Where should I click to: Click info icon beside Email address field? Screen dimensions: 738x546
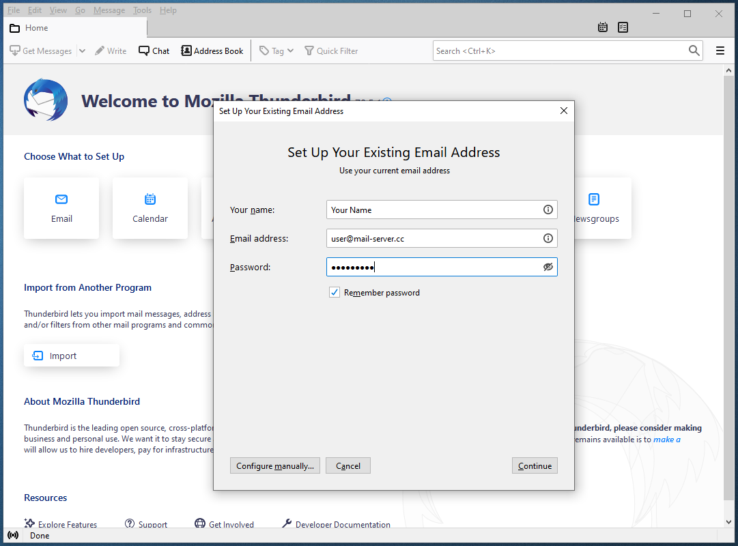(x=548, y=238)
